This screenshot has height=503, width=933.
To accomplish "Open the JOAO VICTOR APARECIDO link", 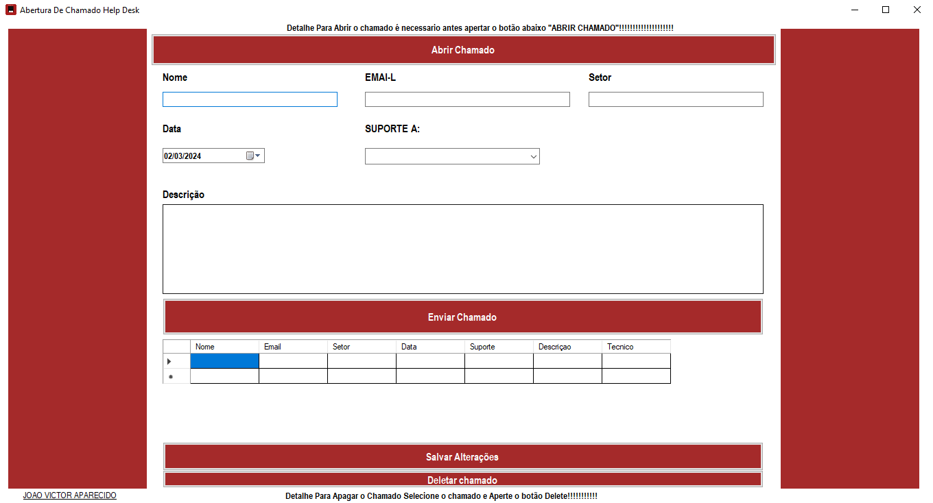I will pyautogui.click(x=70, y=495).
